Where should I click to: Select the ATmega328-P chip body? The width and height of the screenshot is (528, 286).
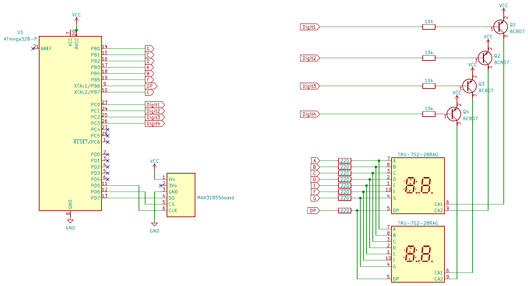pos(70,123)
